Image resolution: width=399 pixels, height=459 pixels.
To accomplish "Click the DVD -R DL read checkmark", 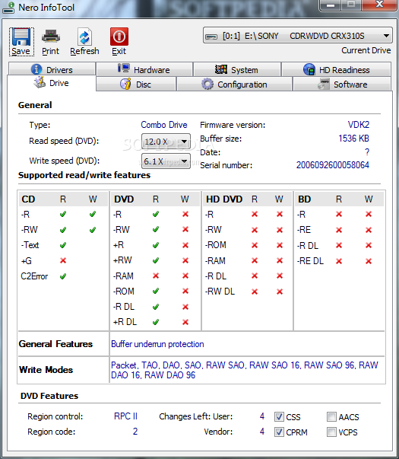I will pos(156,307).
